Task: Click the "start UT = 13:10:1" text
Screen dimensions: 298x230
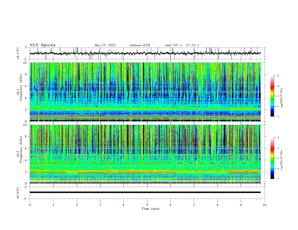Action: tap(182, 45)
